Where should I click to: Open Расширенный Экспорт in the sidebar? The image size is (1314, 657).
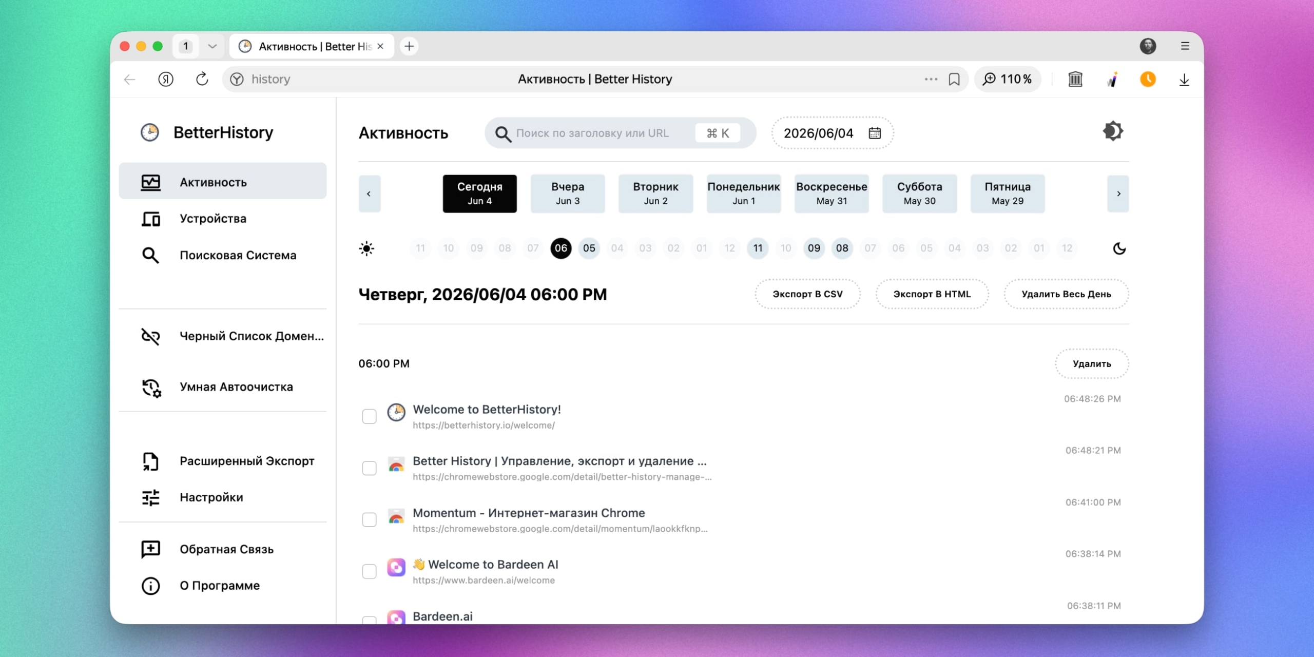tap(223, 461)
